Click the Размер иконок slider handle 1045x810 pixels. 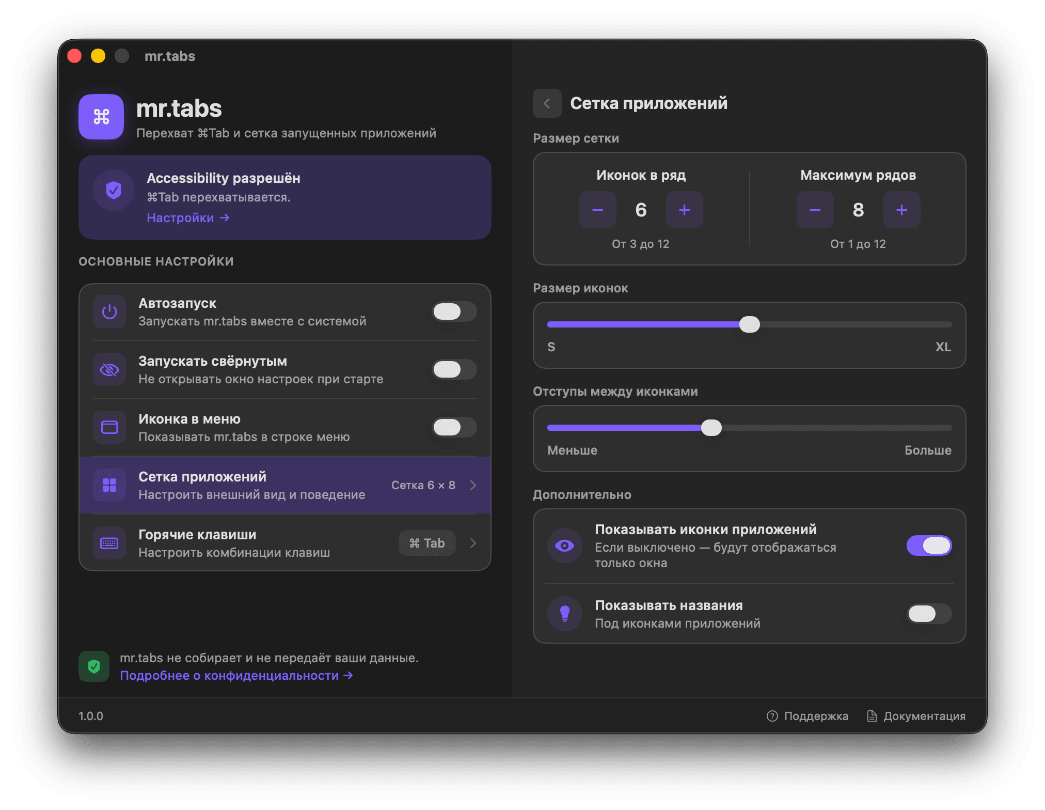[x=750, y=324]
